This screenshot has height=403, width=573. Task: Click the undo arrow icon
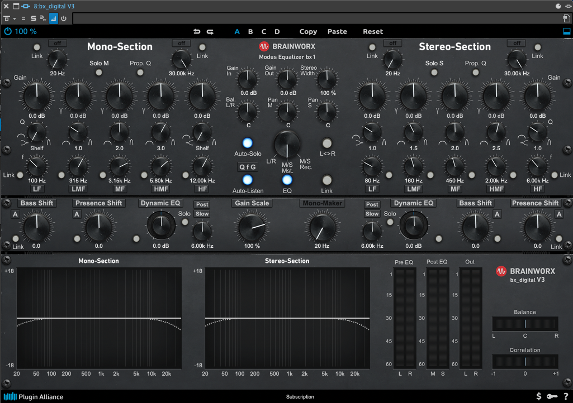pos(197,32)
